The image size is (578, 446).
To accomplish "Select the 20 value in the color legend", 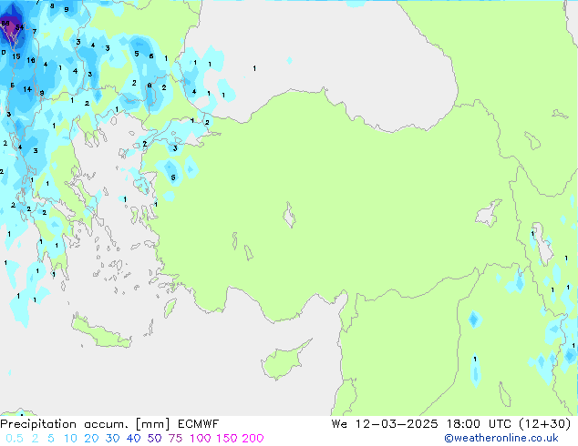I will 91,439.
